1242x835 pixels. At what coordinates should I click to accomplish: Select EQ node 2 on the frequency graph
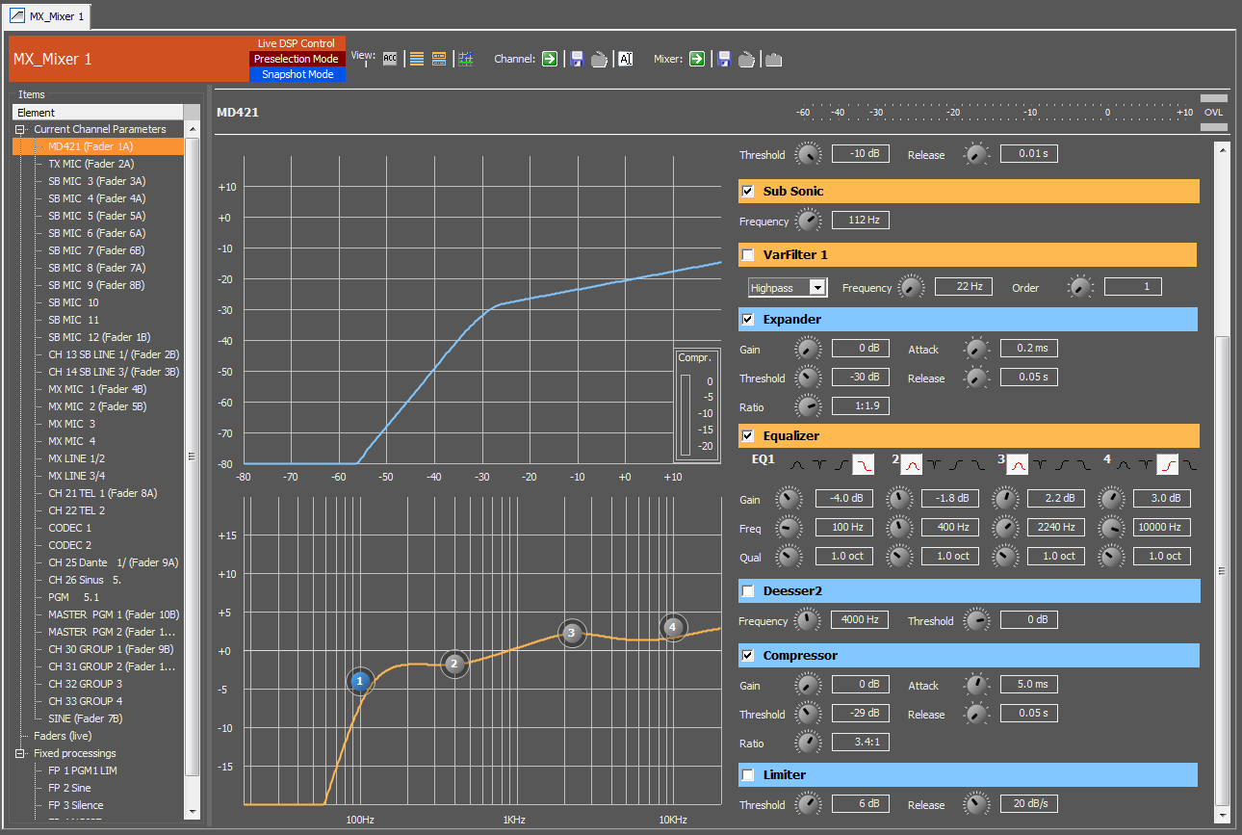(454, 664)
